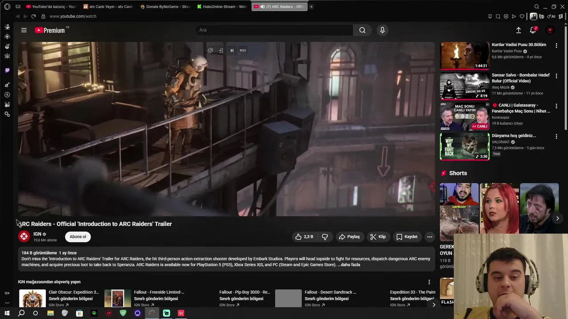Open Kurtlar Vadisi Pusu 30.Bölüm thumbnail
Screen dimensions: 568x319
(x=465, y=55)
